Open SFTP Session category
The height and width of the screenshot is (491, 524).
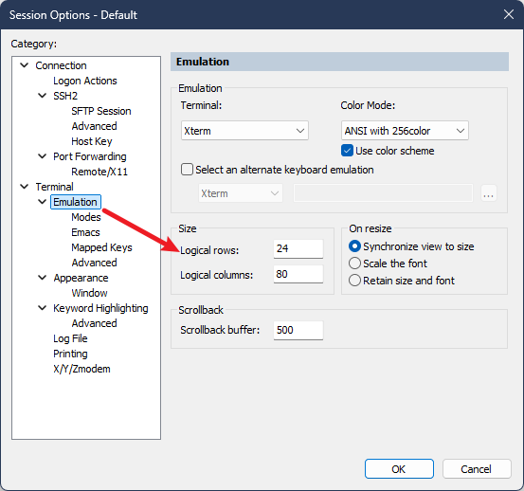(101, 111)
